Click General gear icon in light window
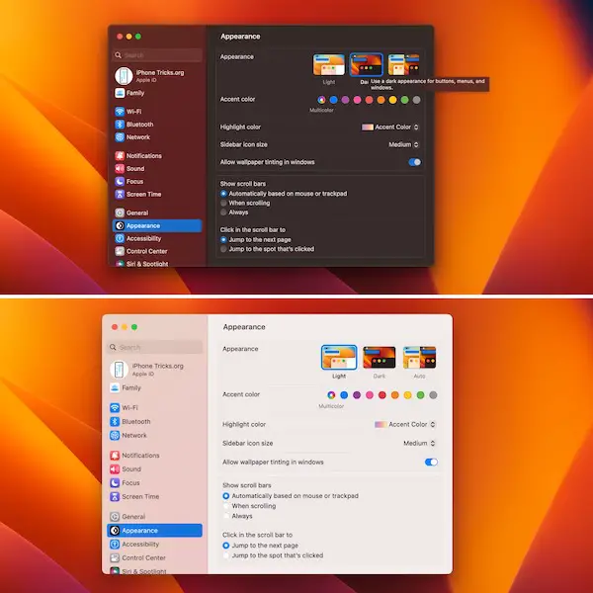Image resolution: width=593 pixels, height=593 pixels. click(x=115, y=516)
